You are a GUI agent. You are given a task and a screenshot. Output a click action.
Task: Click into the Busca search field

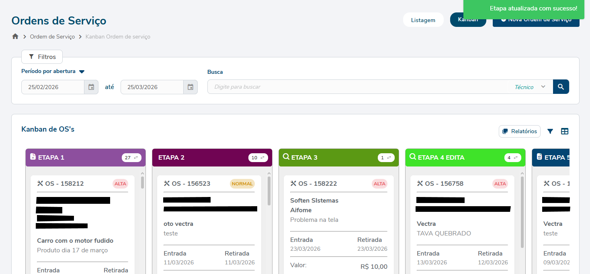point(358,87)
